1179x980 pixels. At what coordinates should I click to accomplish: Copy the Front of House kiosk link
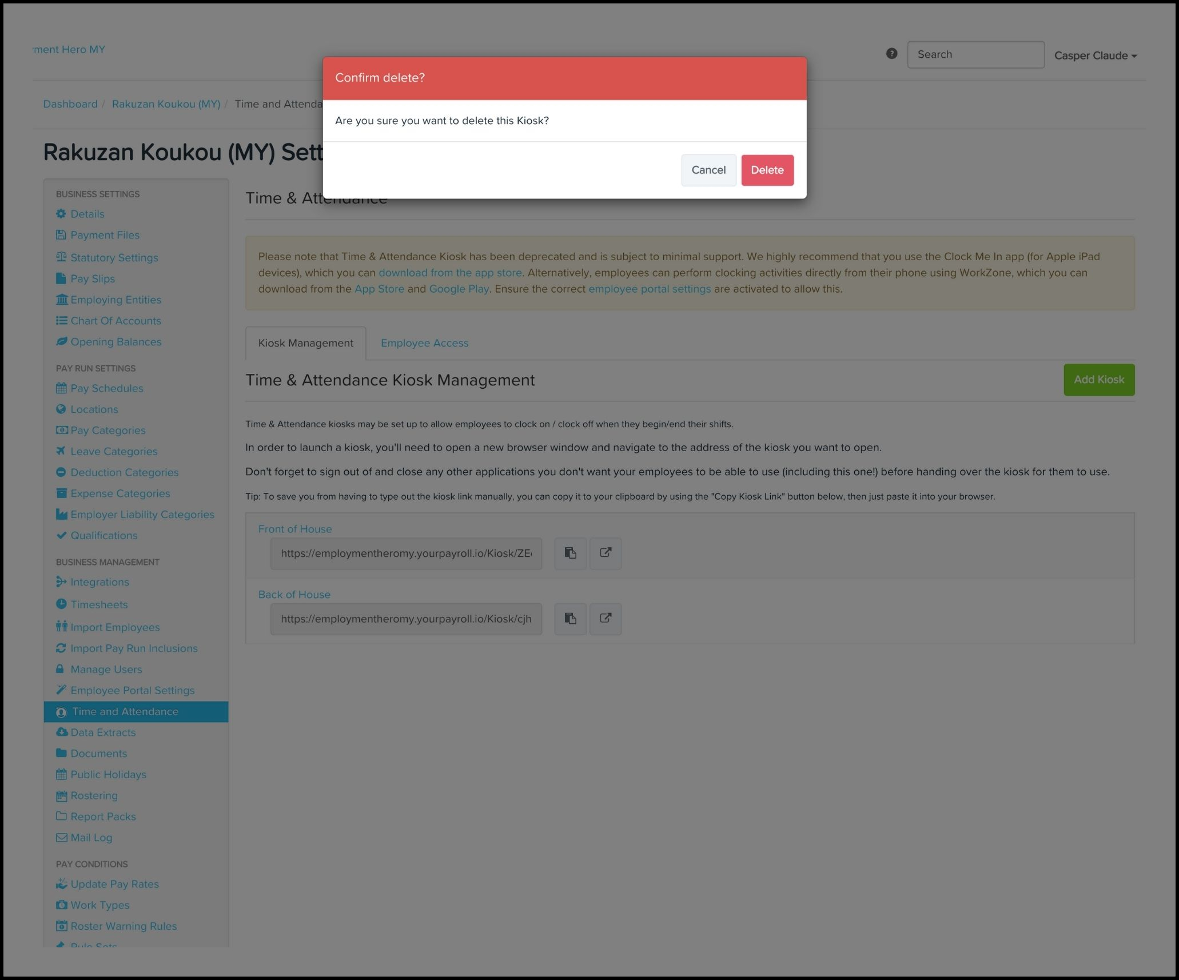pos(570,553)
